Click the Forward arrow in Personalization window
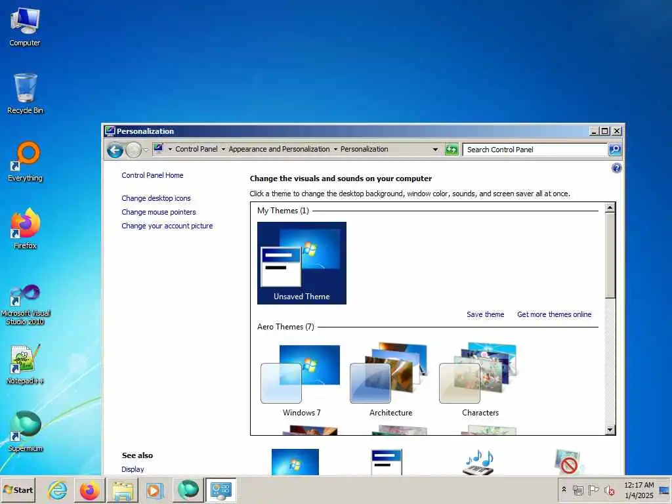The width and height of the screenshot is (672, 504). (134, 150)
